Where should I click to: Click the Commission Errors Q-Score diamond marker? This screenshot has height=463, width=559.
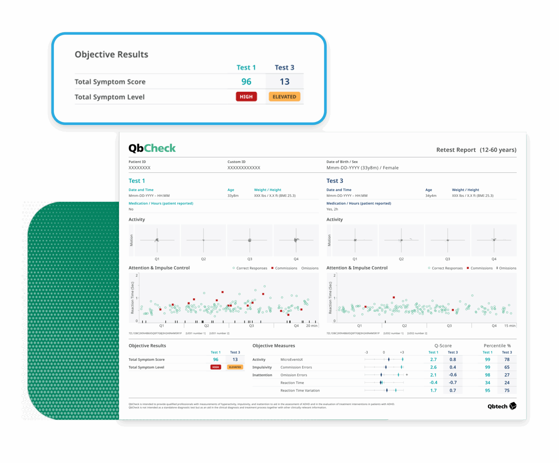coord(386,367)
